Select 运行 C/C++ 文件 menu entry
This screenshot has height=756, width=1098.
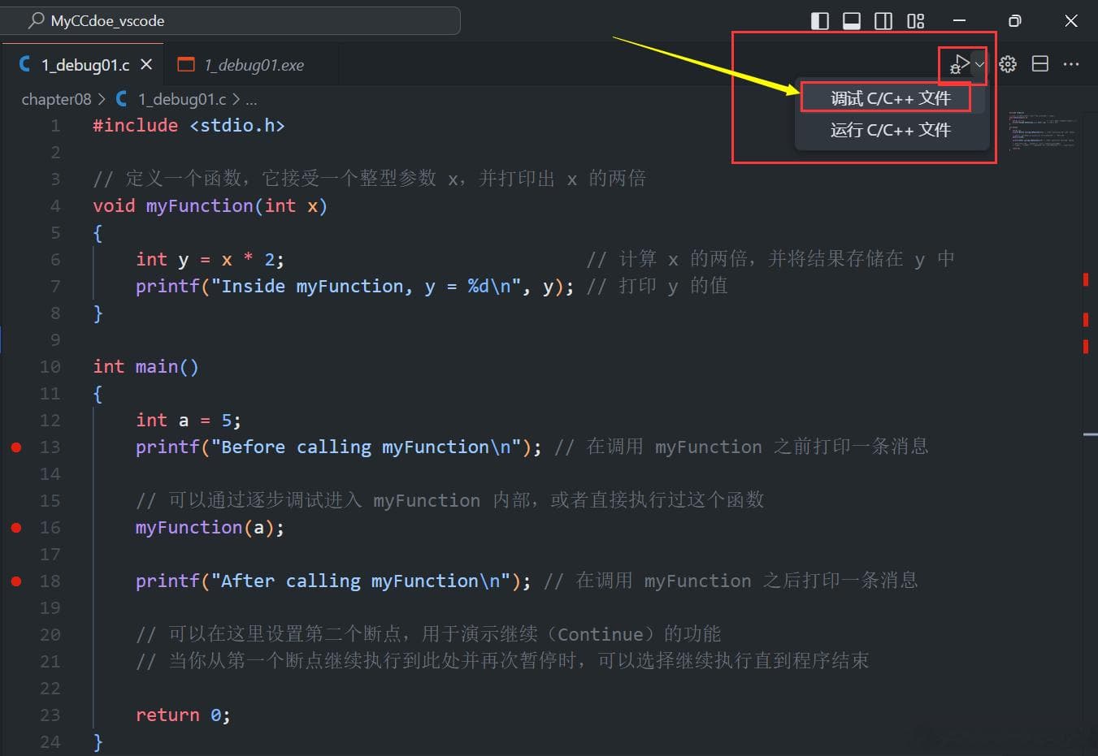(891, 130)
